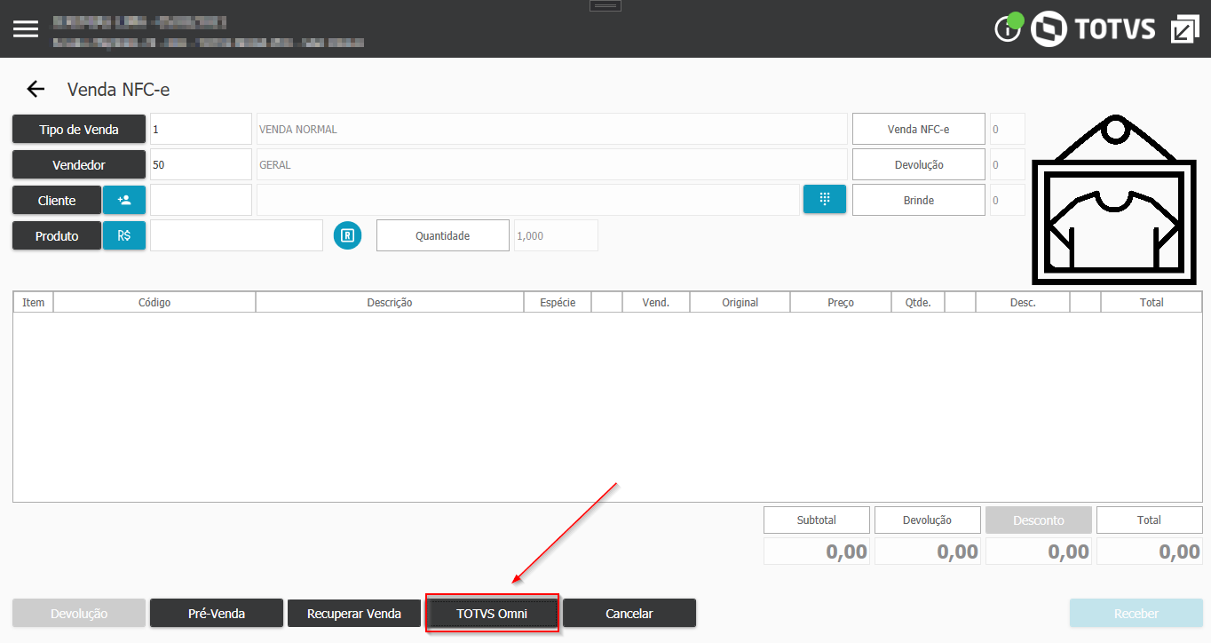Click the Quantidade button
This screenshot has height=643, width=1211.
443,235
